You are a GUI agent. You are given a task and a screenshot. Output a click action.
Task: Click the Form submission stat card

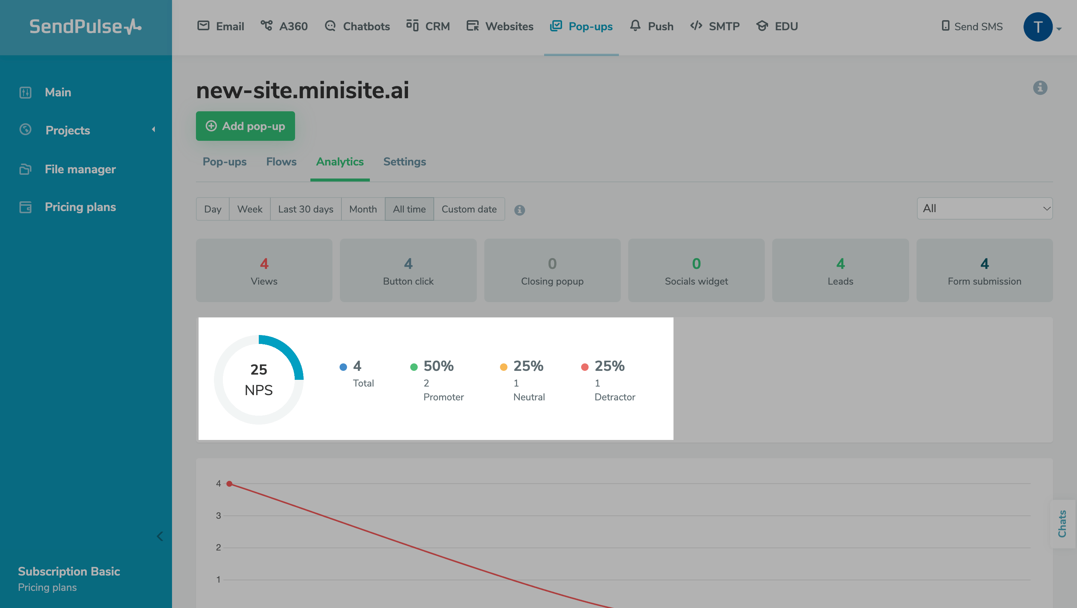coord(985,270)
